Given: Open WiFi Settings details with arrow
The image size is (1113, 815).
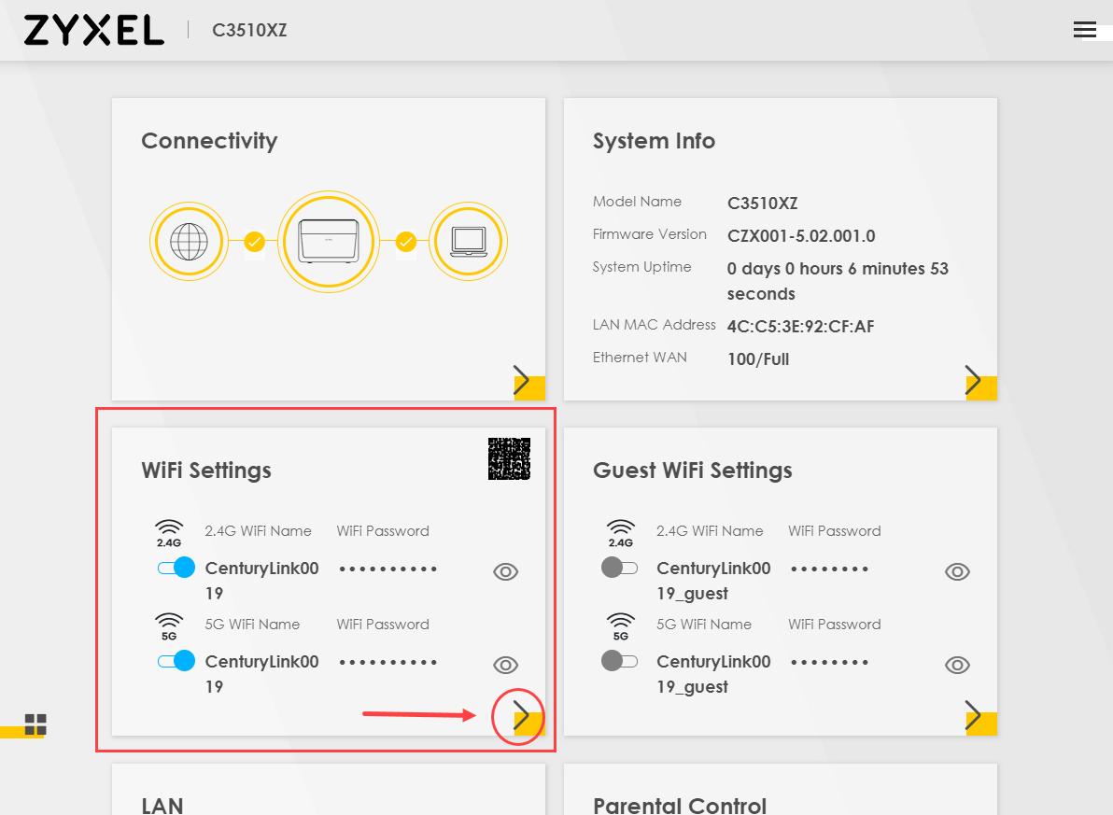Looking at the screenshot, I should (x=521, y=716).
